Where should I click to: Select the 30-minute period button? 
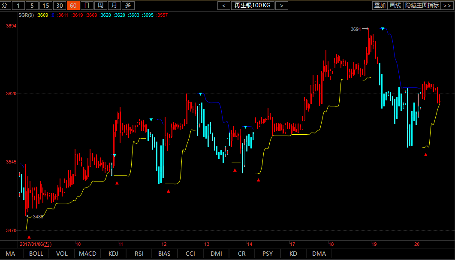pyautogui.click(x=60, y=6)
